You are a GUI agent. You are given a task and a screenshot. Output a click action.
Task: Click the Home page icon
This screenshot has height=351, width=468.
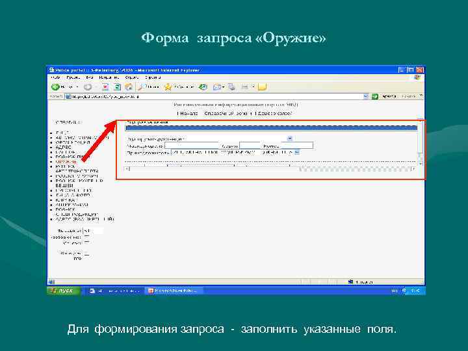(129, 87)
